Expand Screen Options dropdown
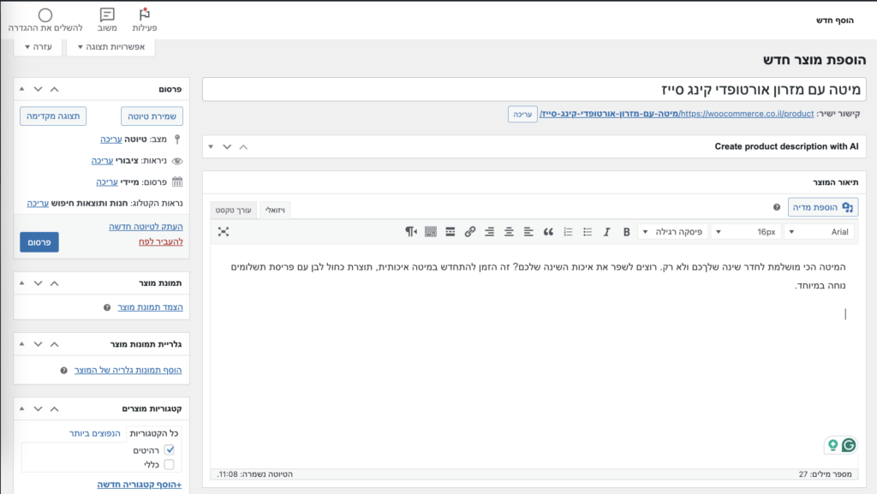The width and height of the screenshot is (877, 494). [x=110, y=47]
